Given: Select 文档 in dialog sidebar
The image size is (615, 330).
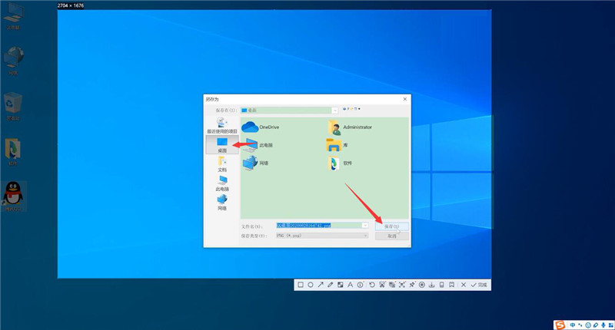Looking at the screenshot, I should [222, 164].
